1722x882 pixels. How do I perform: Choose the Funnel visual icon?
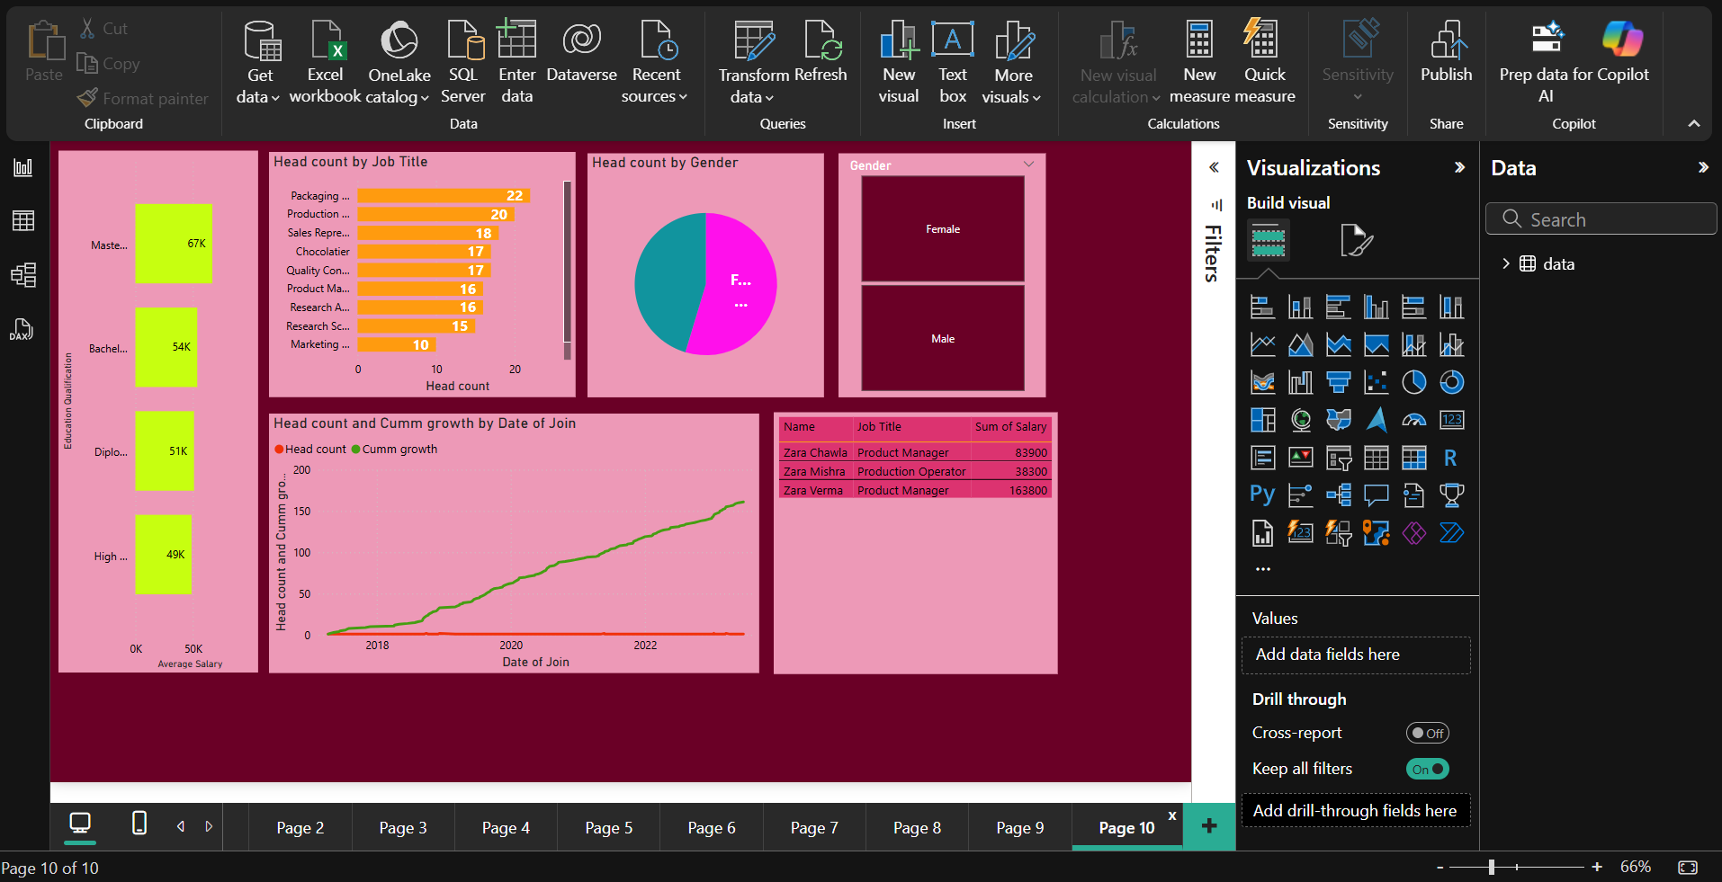1338,383
